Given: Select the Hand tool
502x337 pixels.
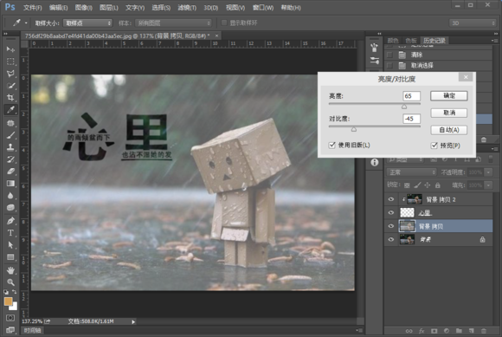Looking at the screenshot, I should (x=10, y=270).
